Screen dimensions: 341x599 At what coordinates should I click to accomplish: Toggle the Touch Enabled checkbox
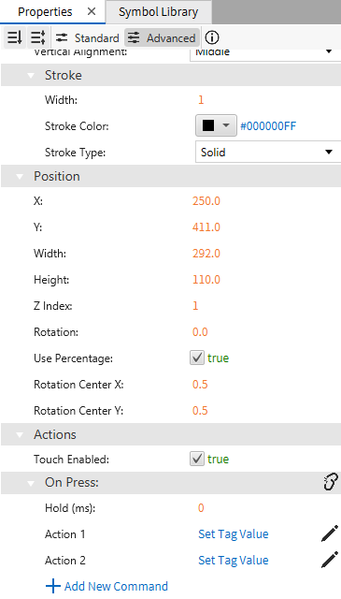tap(197, 459)
